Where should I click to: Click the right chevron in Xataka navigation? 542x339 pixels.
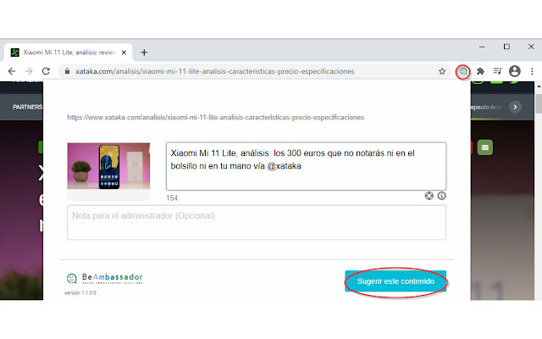tap(515, 108)
